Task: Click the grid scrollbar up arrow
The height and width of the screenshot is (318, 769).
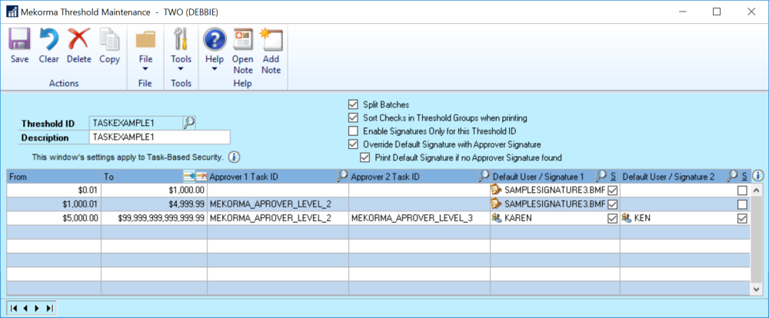Action: pos(756,190)
